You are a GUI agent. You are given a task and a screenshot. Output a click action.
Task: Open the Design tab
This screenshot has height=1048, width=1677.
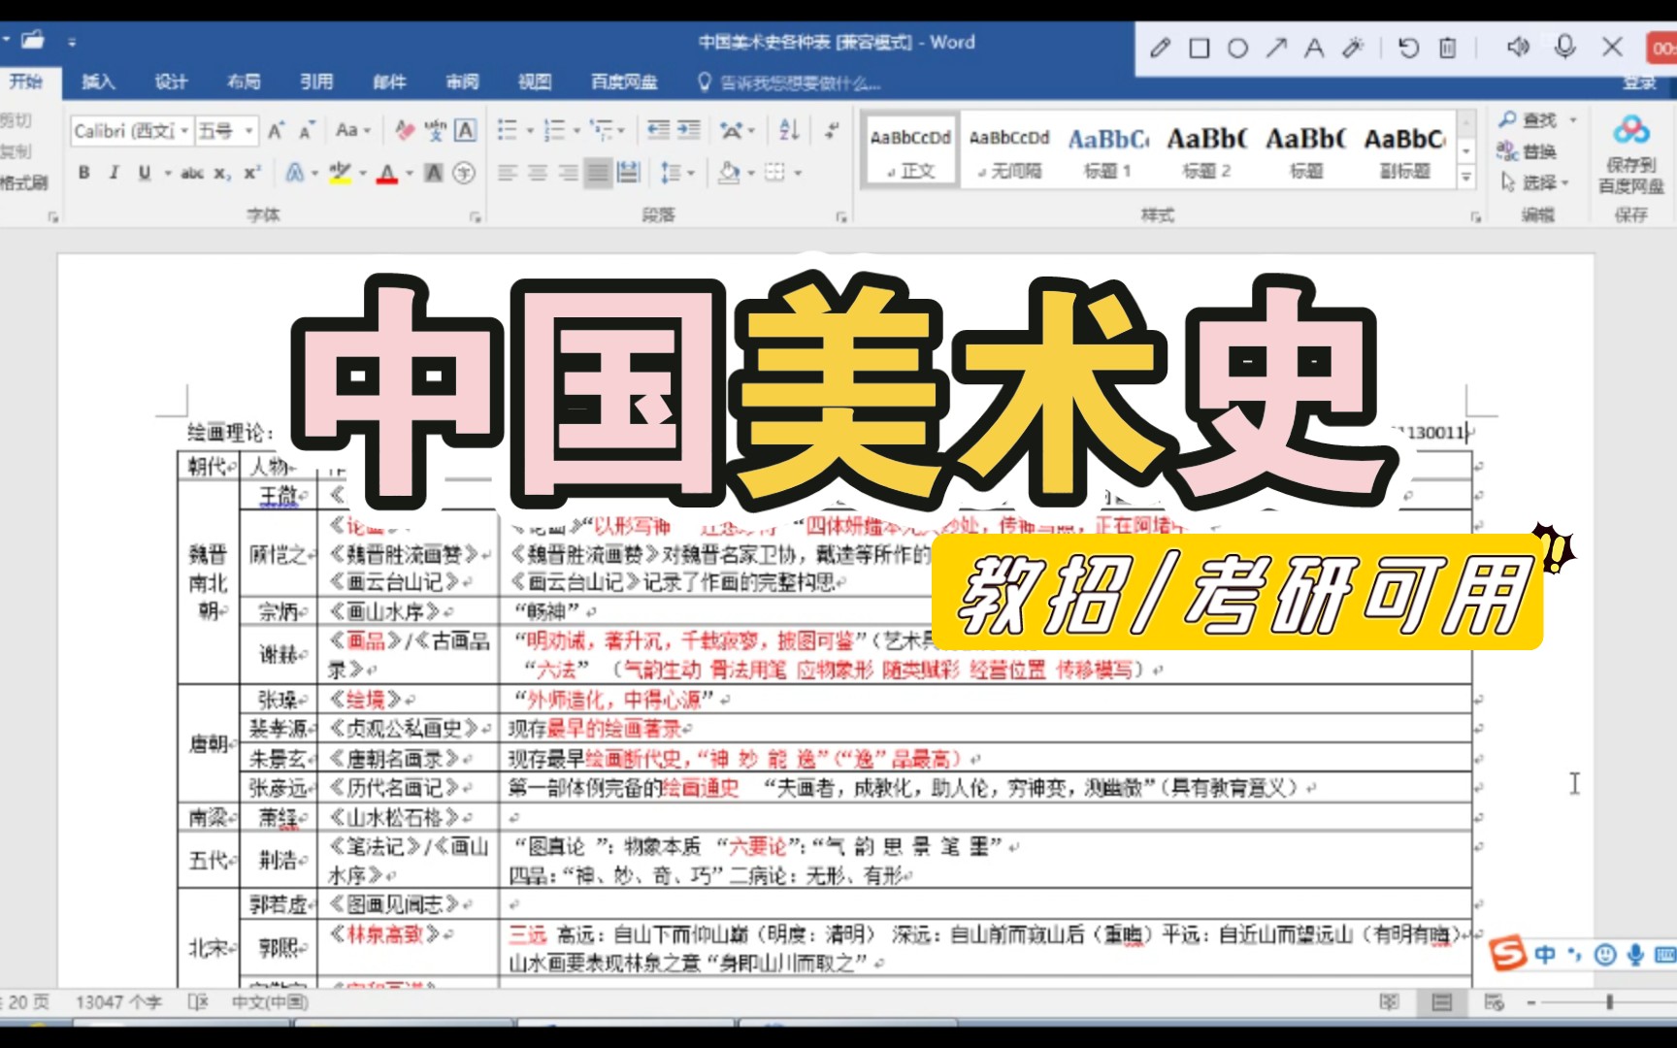pos(171,82)
